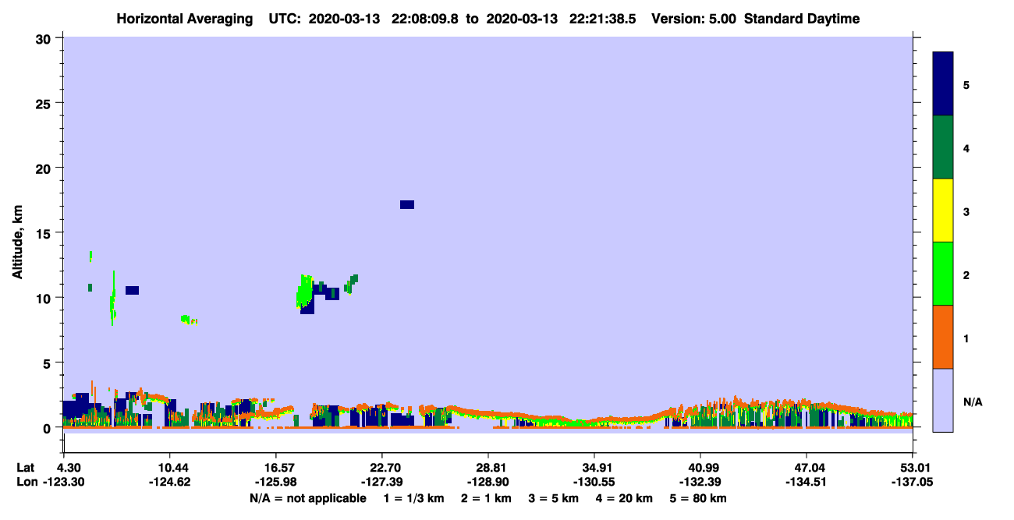The height and width of the screenshot is (520, 1014).
Task: Click the 'Lon' row label
Action: (x=26, y=482)
